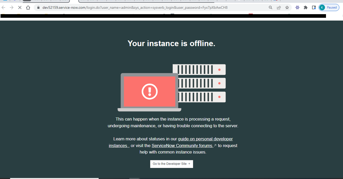Open the zoom magnifier icon in address bar

pos(271,7)
